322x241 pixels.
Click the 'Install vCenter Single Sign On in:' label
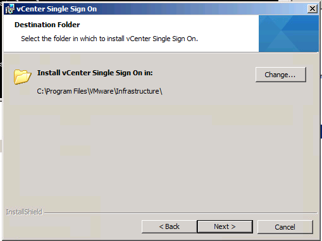(95, 73)
